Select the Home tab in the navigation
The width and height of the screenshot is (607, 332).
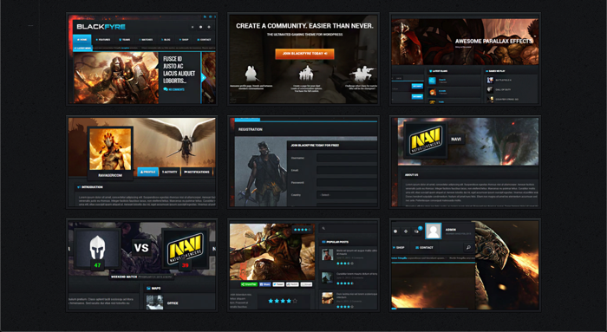[82, 40]
